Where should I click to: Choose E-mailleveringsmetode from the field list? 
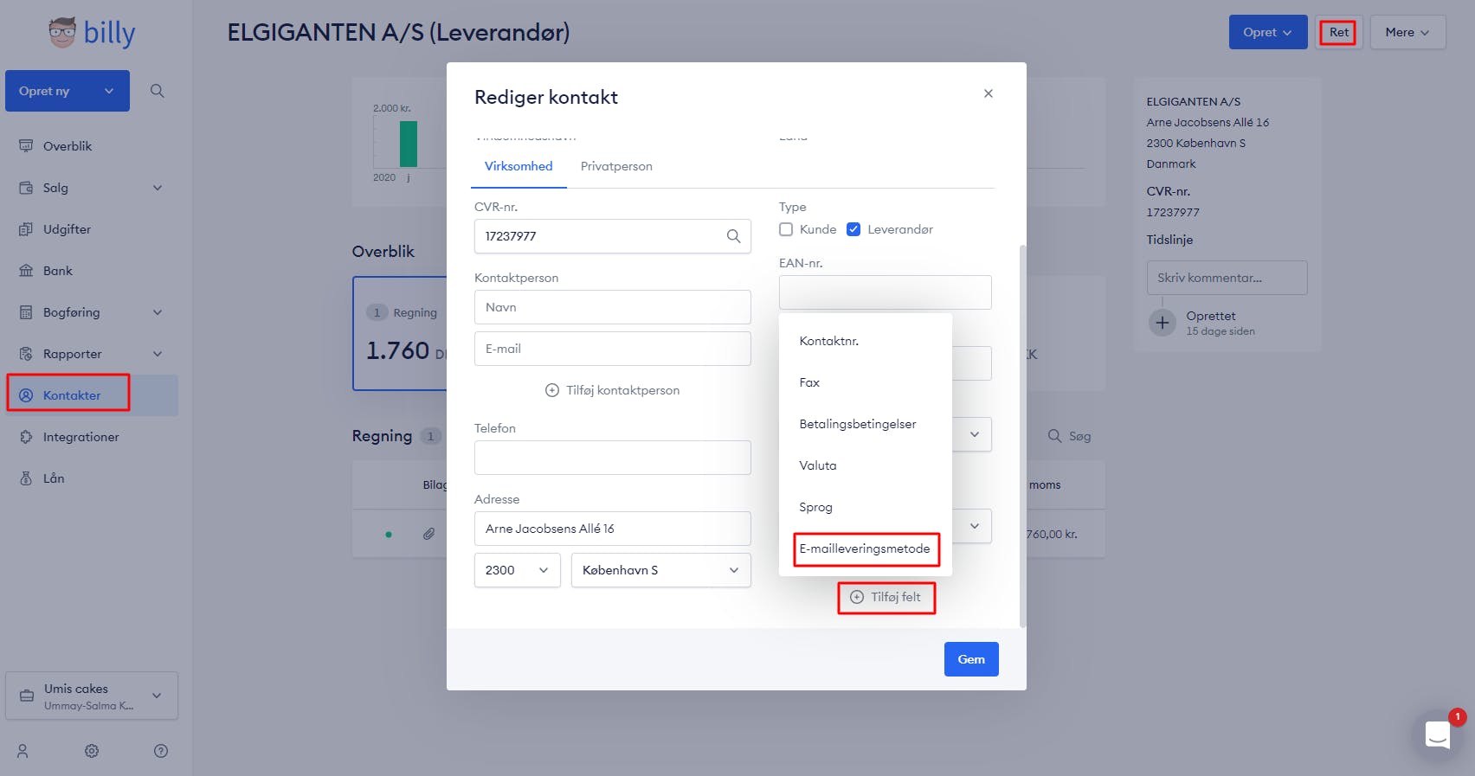click(866, 548)
